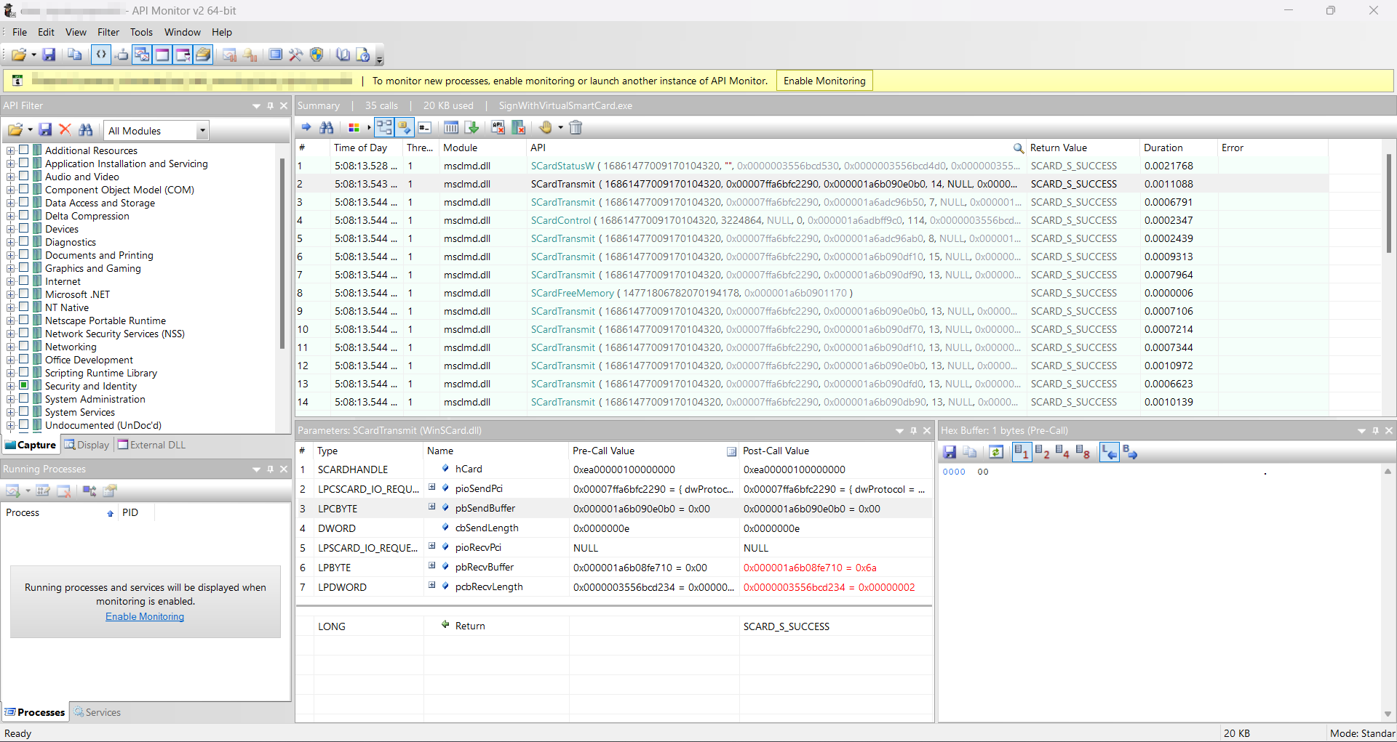Check the Undocumented (UnDoc'd) checkbox
Viewport: 1397px width, 742px height.
(24, 424)
